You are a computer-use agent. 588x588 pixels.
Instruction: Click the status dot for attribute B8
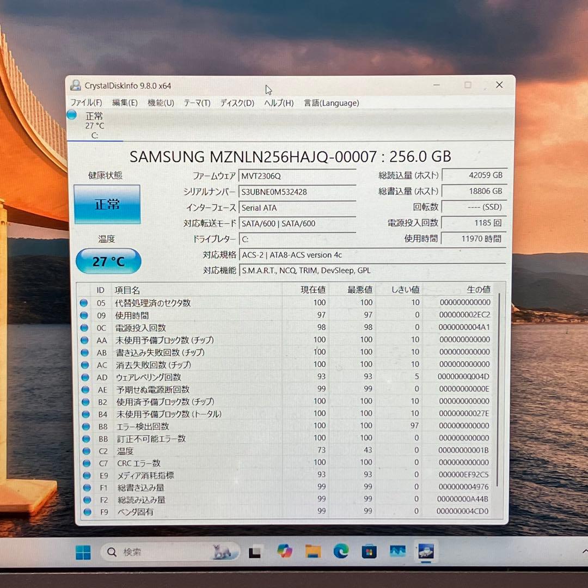point(86,426)
